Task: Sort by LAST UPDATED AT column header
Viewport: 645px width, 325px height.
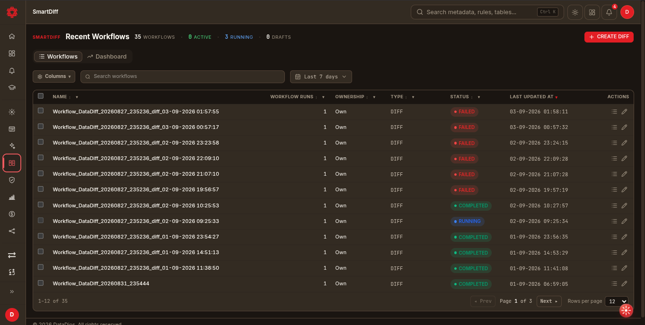Action: pyautogui.click(x=533, y=97)
